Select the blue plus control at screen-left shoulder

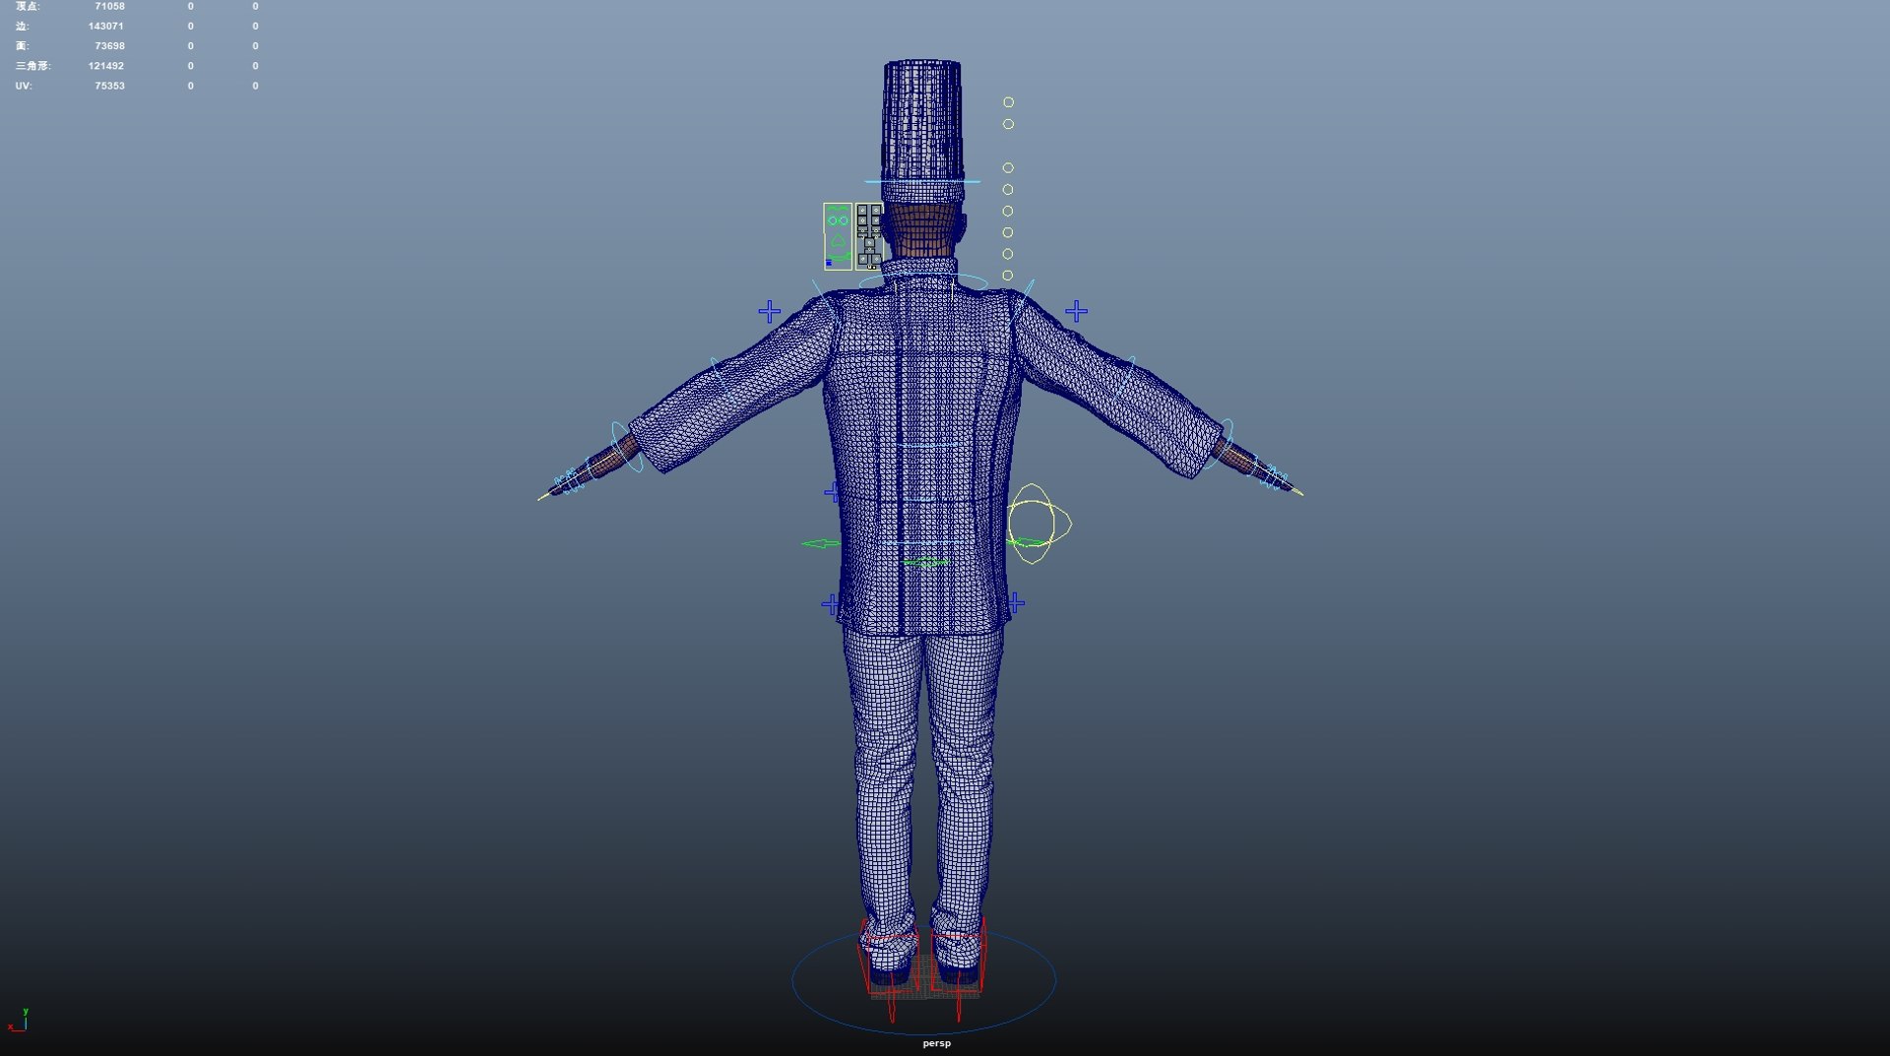tap(770, 312)
